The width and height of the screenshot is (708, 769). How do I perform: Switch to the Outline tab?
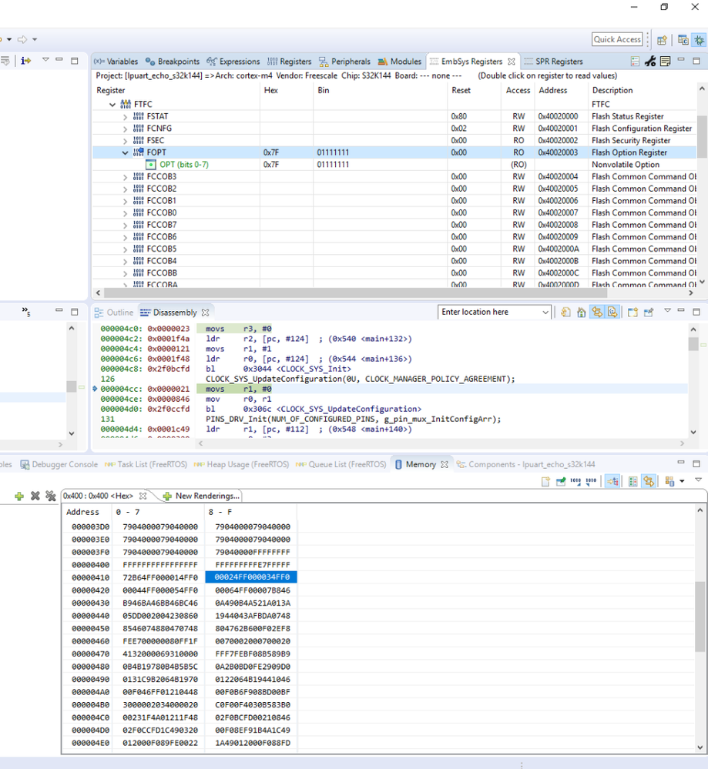pos(114,313)
